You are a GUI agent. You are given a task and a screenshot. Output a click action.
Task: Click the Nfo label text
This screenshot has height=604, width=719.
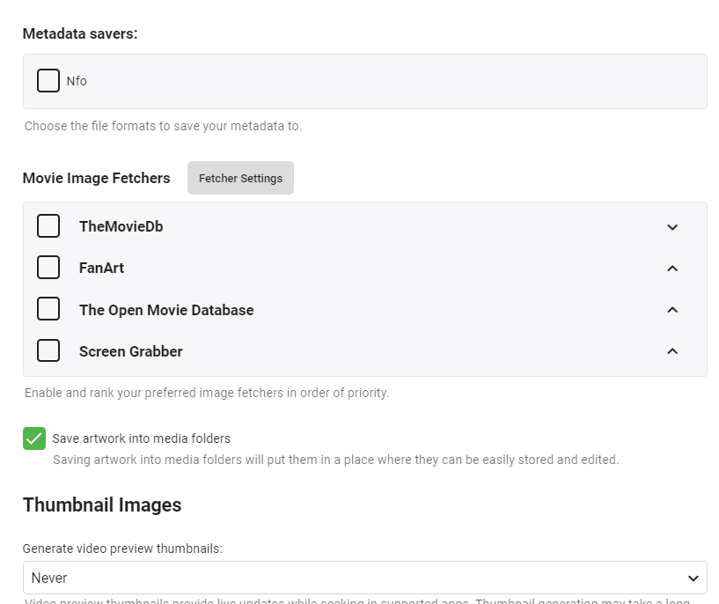point(77,81)
